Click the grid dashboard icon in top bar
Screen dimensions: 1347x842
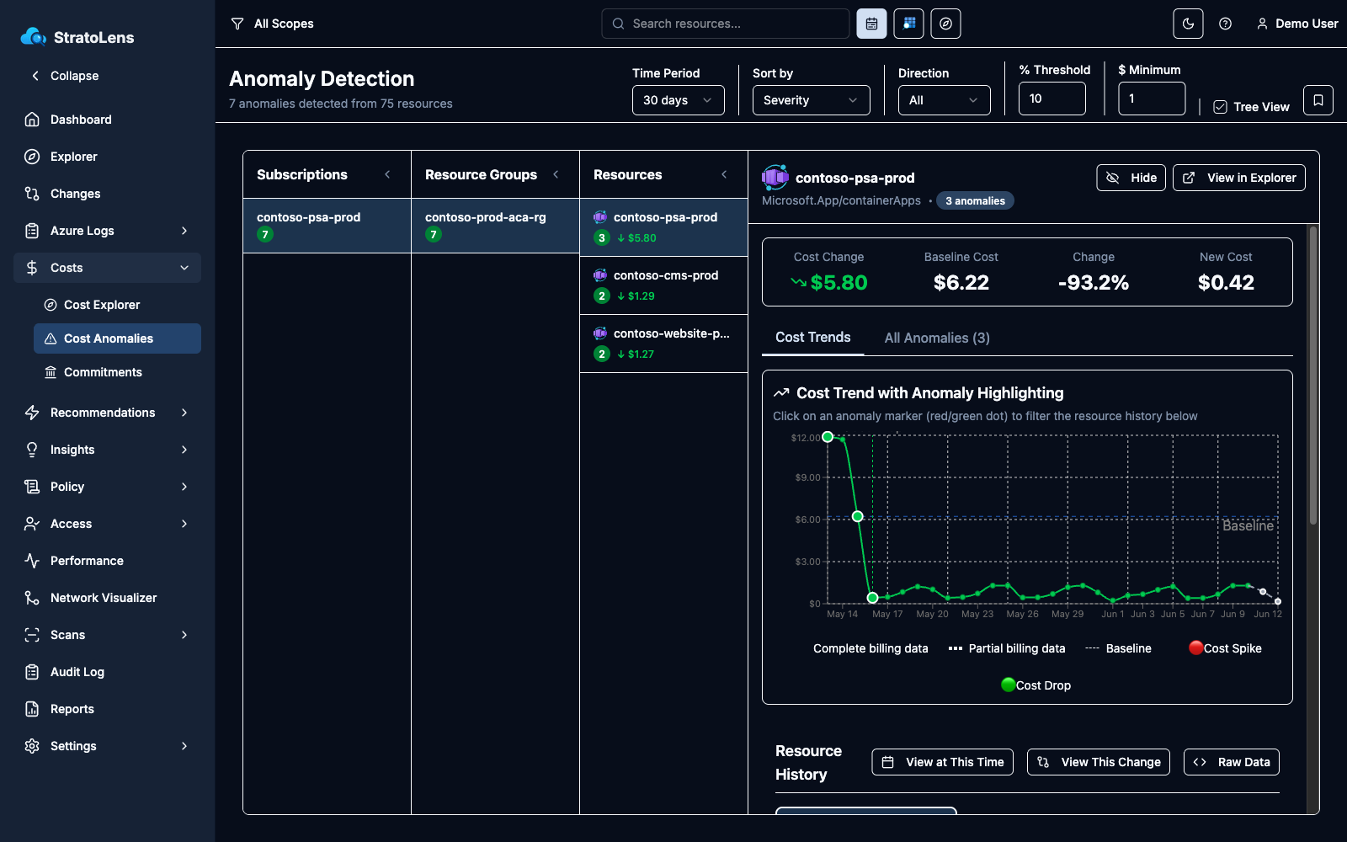[x=908, y=24]
